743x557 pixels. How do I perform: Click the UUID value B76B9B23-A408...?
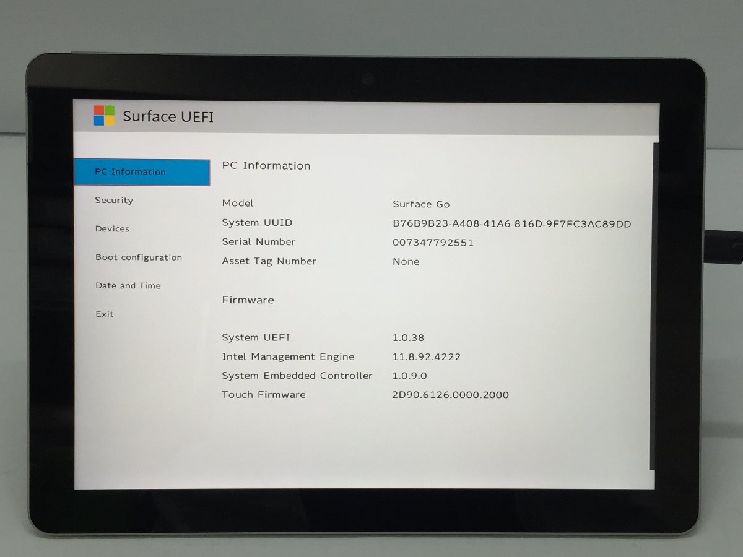(511, 224)
